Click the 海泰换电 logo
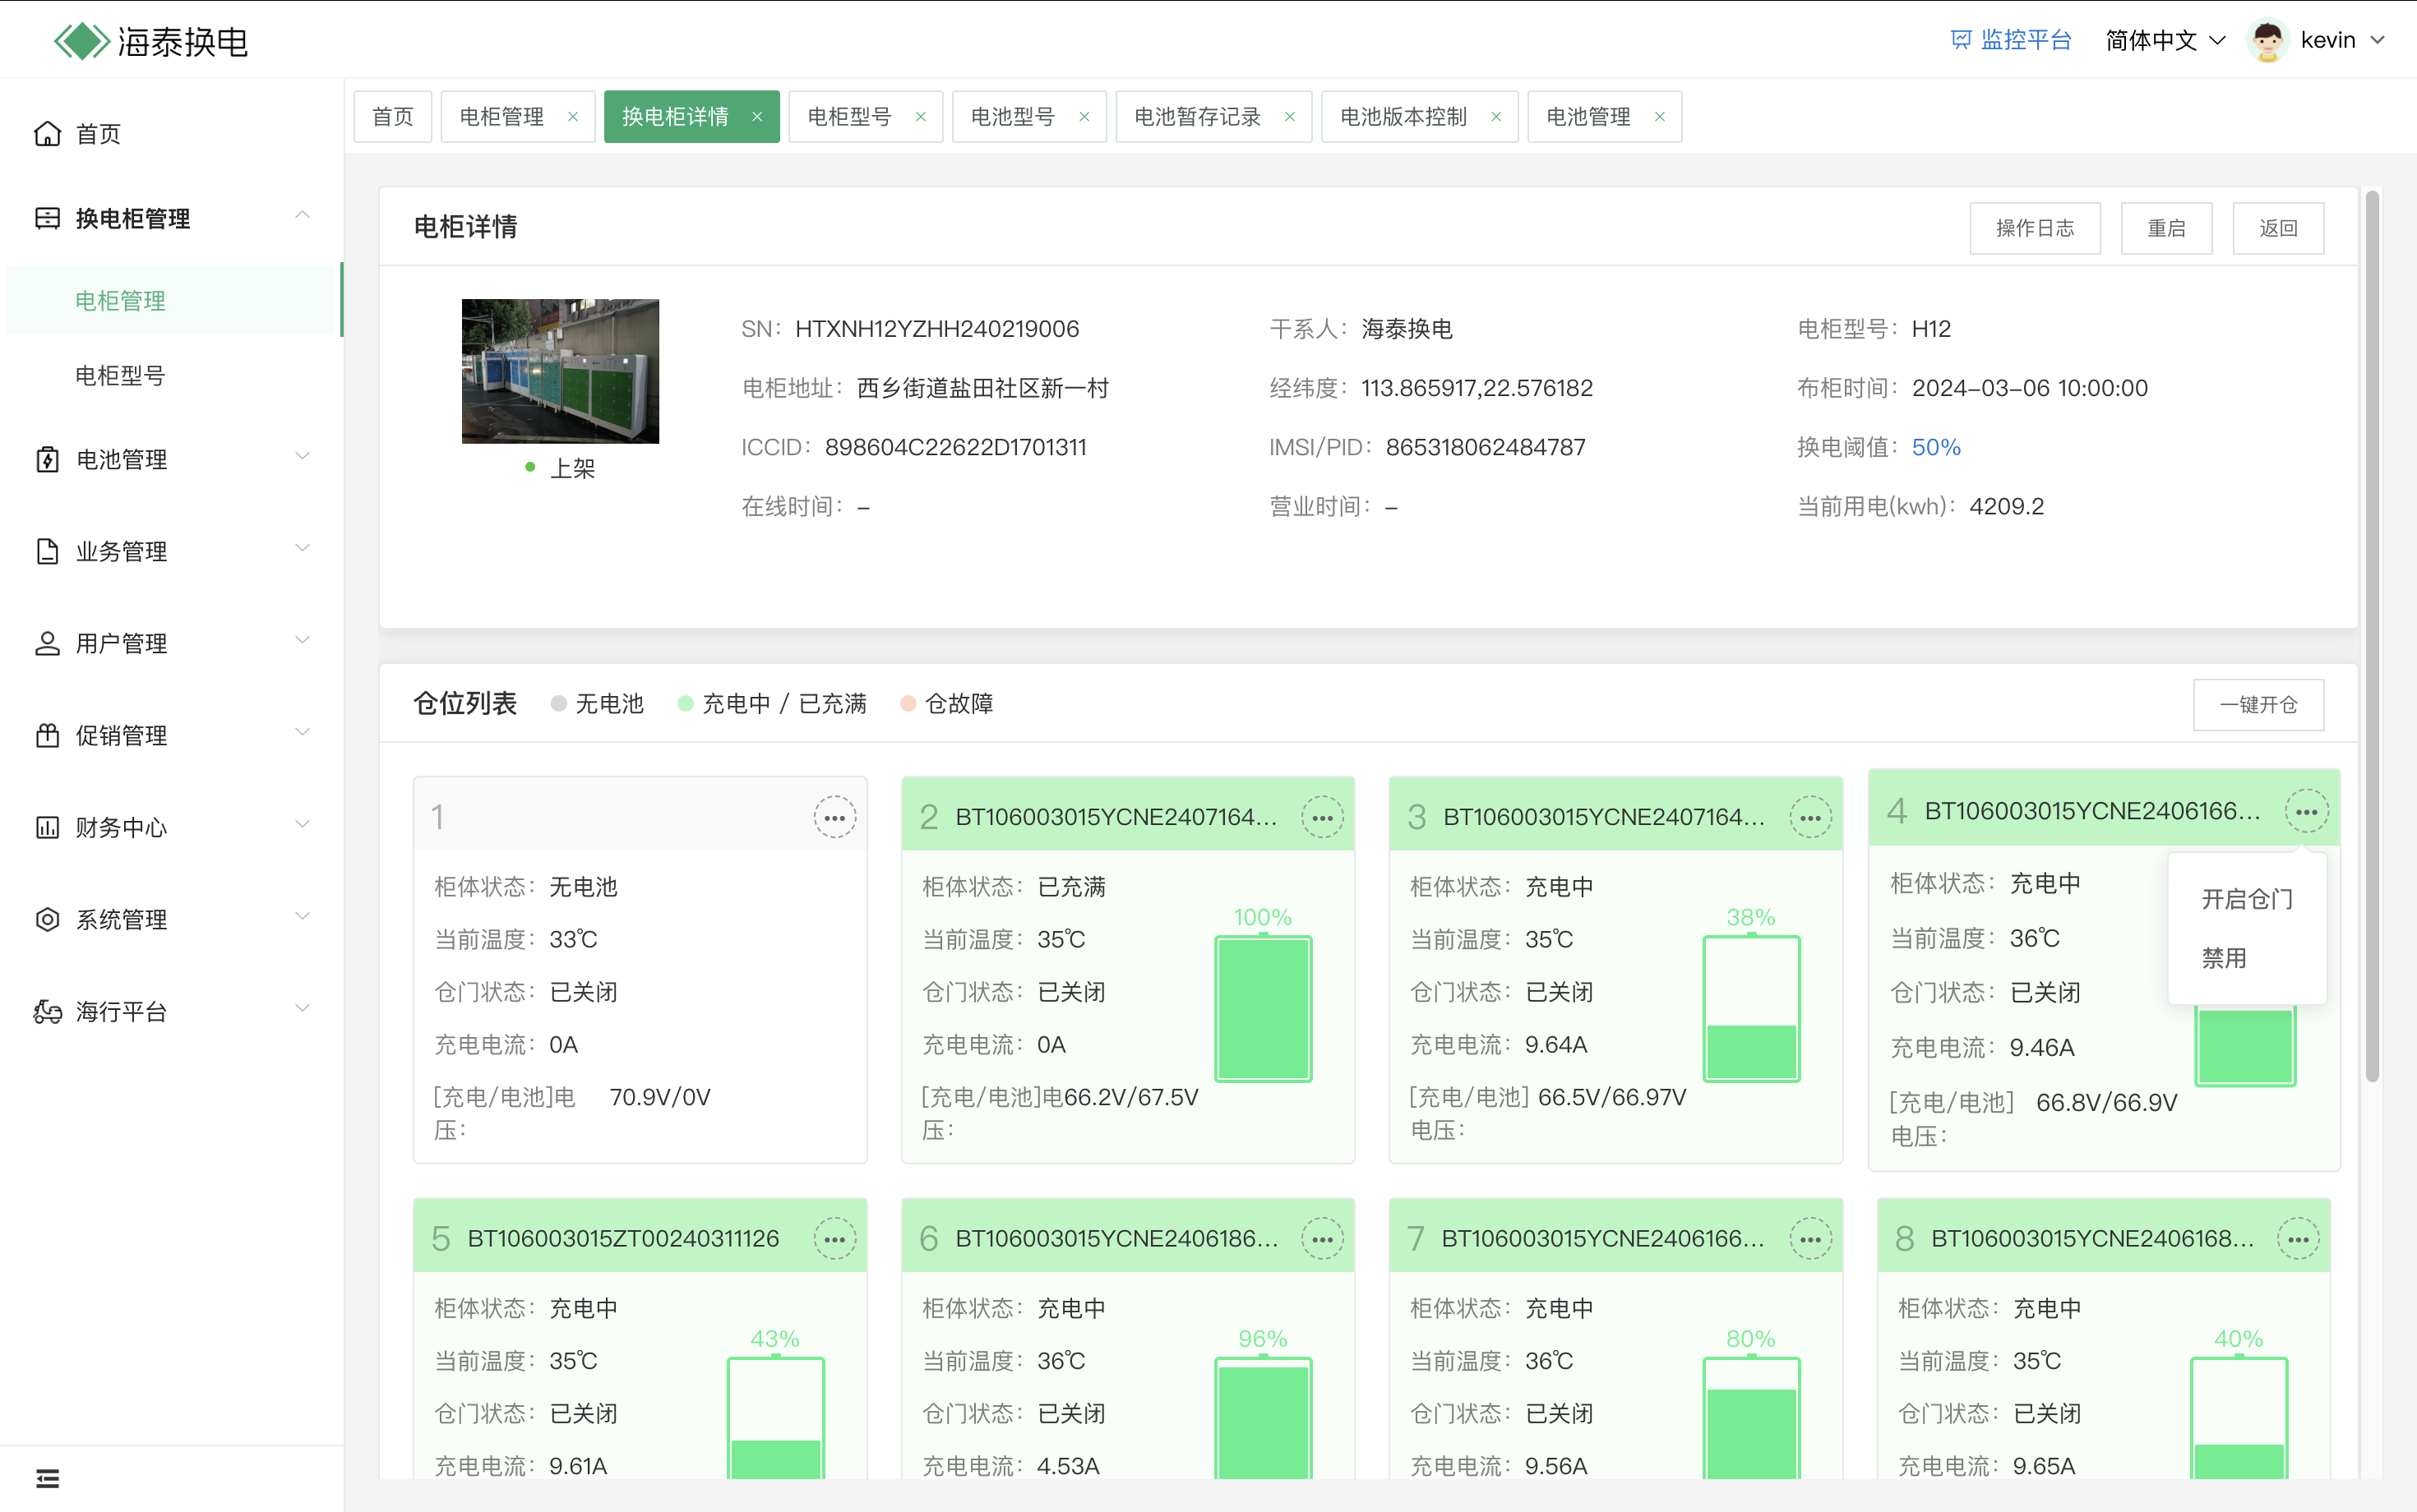Viewport: 2417px width, 1512px height. (151, 41)
